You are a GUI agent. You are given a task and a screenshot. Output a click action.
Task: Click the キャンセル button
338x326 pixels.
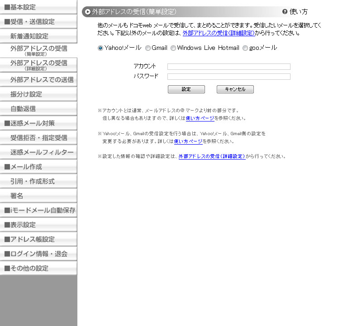(x=235, y=89)
